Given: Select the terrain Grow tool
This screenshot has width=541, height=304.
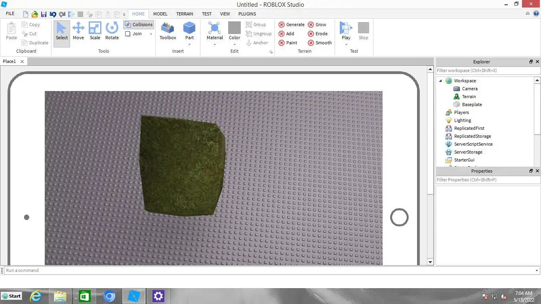Looking at the screenshot, I should click(317, 25).
